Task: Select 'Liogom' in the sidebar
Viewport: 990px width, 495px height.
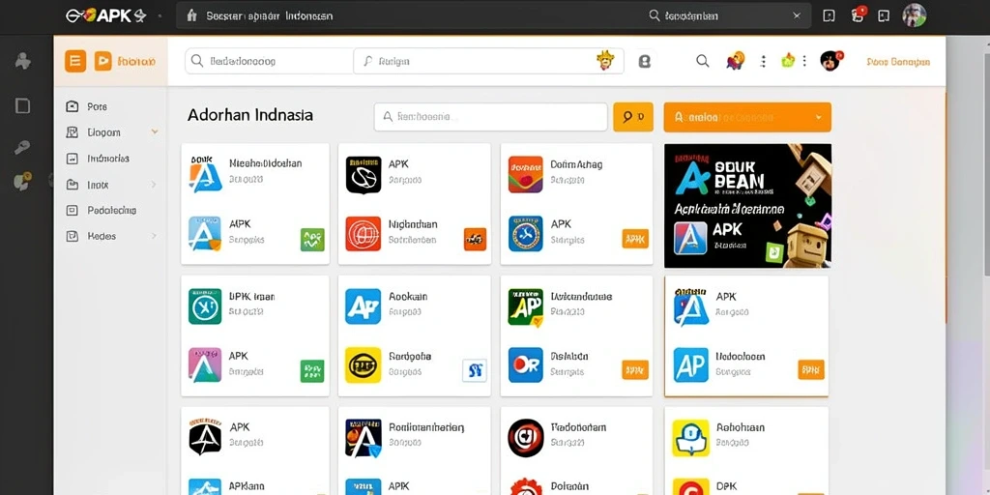Action: (x=103, y=132)
